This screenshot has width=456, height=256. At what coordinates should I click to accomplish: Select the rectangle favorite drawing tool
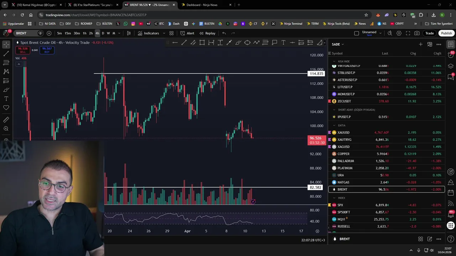click(202, 43)
